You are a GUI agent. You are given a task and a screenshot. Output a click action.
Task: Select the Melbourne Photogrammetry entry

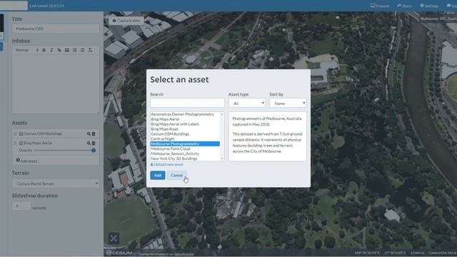pyautogui.click(x=185, y=144)
